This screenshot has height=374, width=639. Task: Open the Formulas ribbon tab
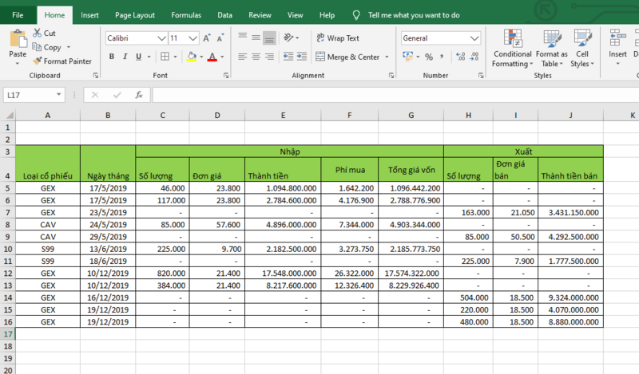coord(185,14)
